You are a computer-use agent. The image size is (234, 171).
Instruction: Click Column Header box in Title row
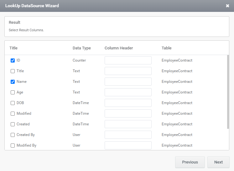(x=128, y=71)
